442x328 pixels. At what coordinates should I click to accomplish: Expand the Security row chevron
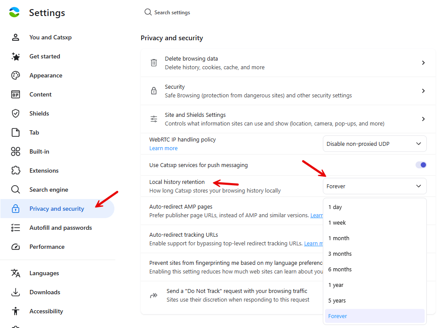click(423, 91)
